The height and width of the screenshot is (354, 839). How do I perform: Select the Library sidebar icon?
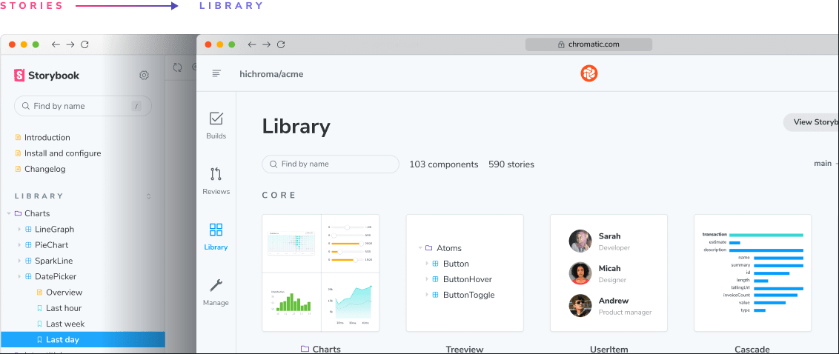pyautogui.click(x=216, y=236)
